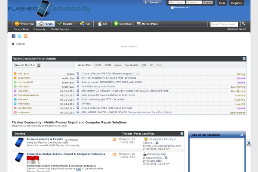Open the Advanced Search link
The height and width of the screenshot is (172, 258).
click(x=236, y=29)
